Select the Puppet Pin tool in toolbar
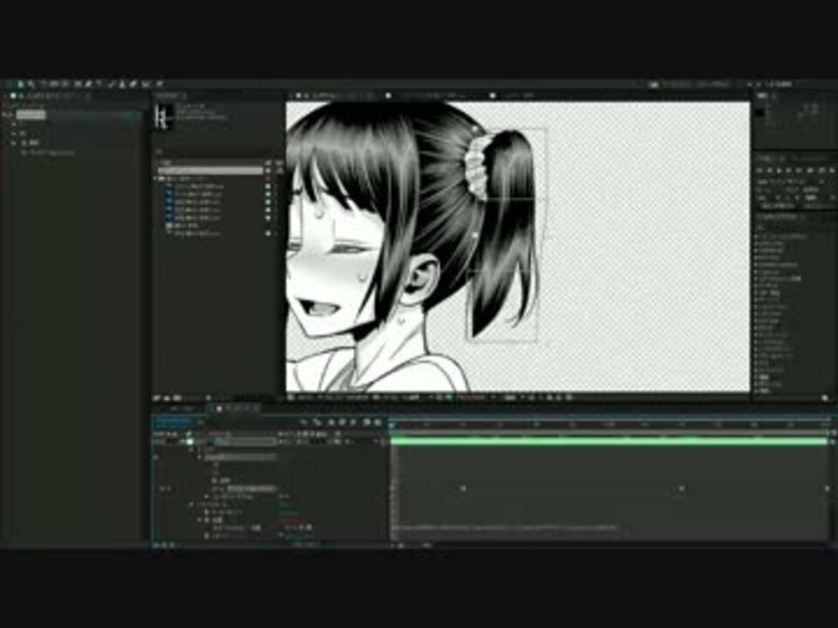The width and height of the screenshot is (838, 628). 159,84
